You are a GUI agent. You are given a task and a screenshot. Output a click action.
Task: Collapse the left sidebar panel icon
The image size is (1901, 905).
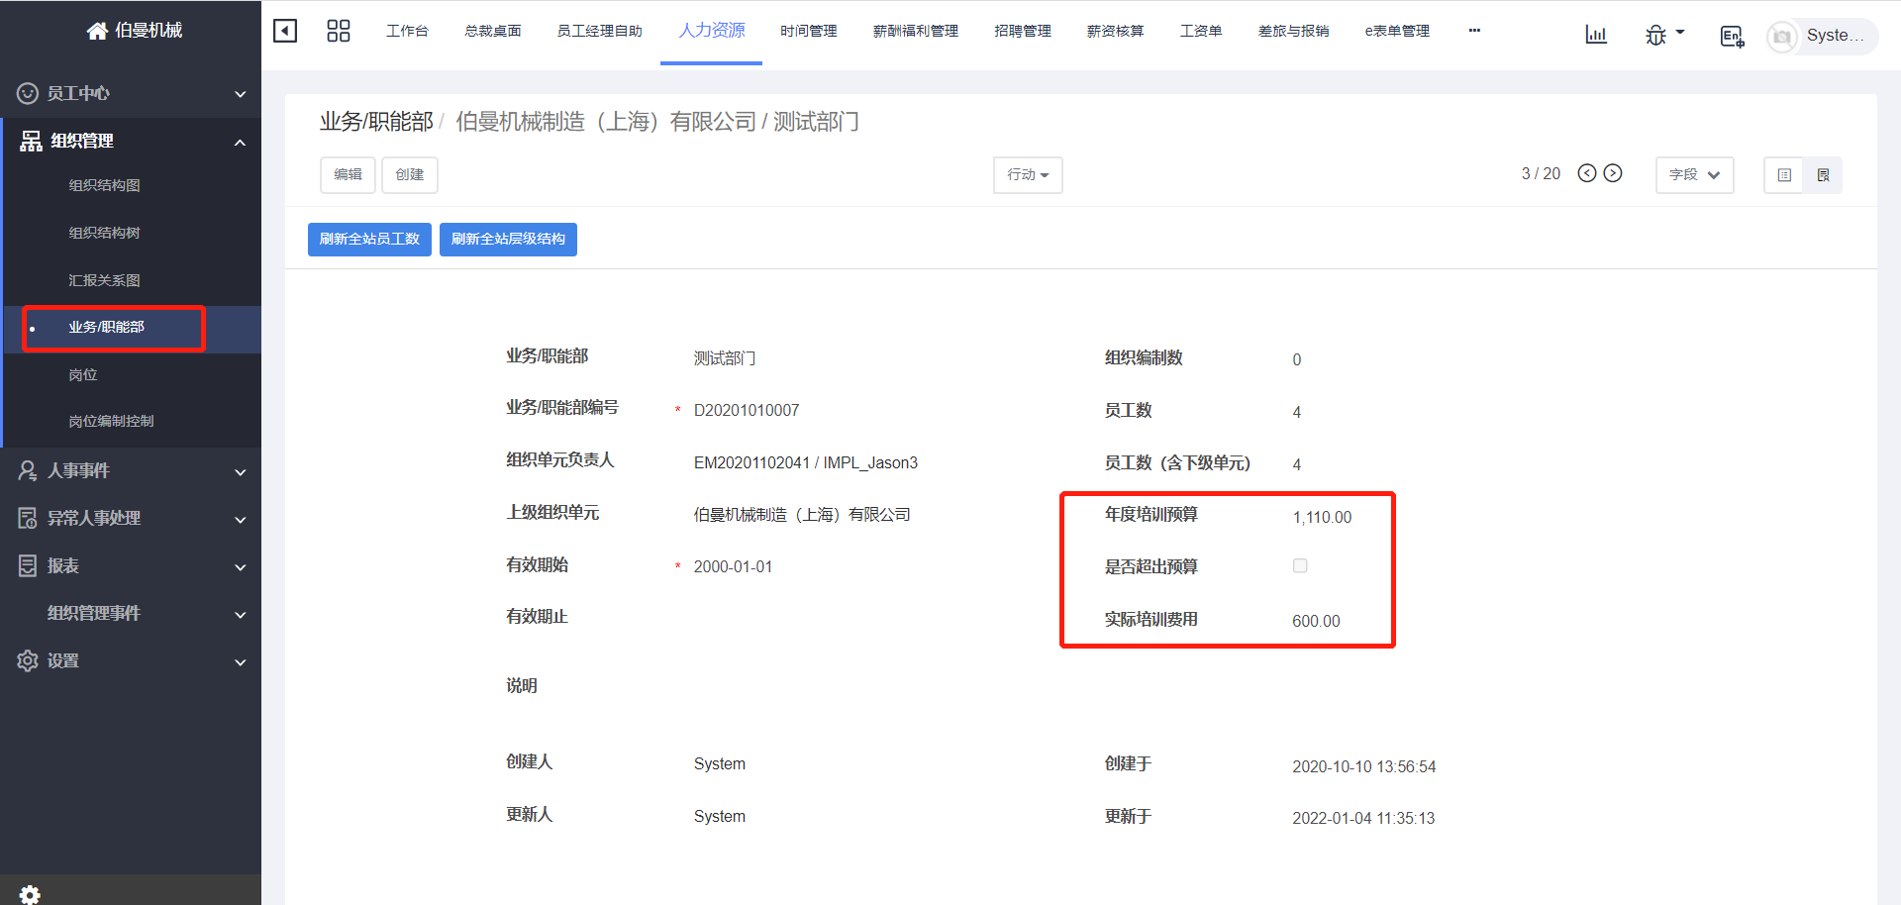(x=285, y=31)
